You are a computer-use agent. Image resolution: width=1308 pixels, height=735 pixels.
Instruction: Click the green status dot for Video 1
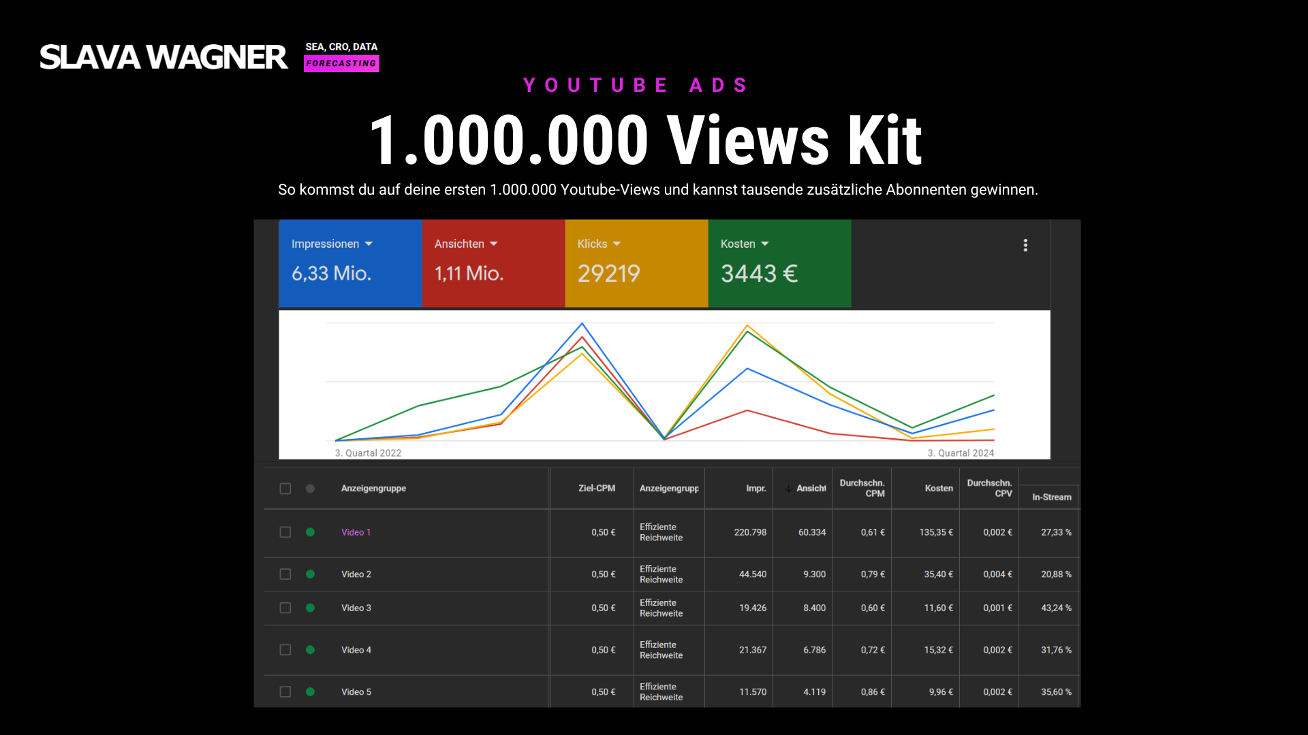[310, 532]
